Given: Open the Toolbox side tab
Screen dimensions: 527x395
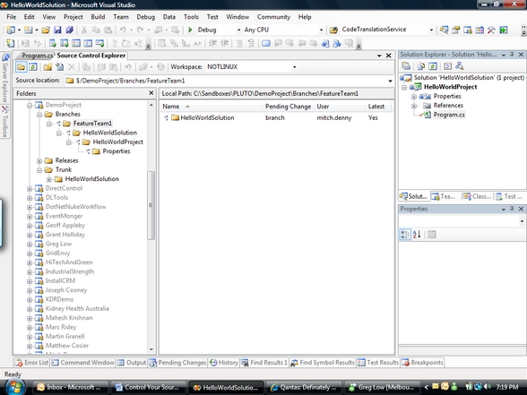Looking at the screenshot, I should tap(5, 121).
